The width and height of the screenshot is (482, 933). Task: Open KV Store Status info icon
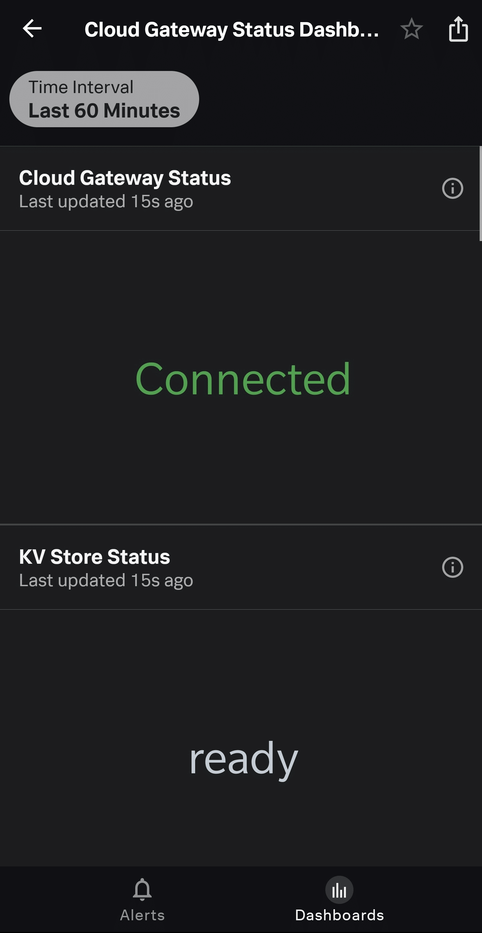point(452,567)
